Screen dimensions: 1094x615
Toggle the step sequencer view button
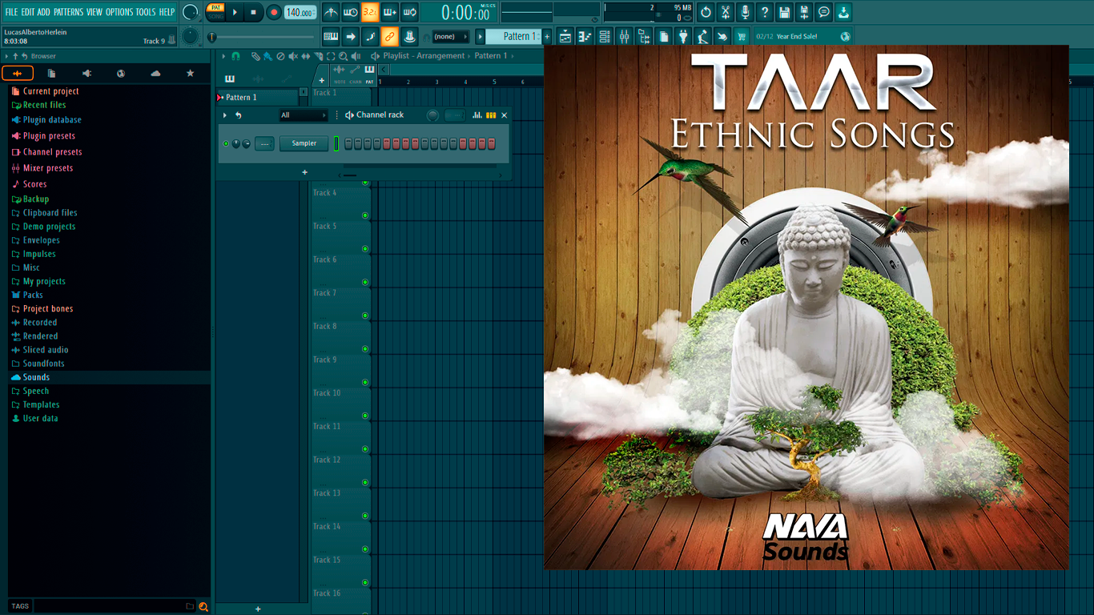click(491, 115)
